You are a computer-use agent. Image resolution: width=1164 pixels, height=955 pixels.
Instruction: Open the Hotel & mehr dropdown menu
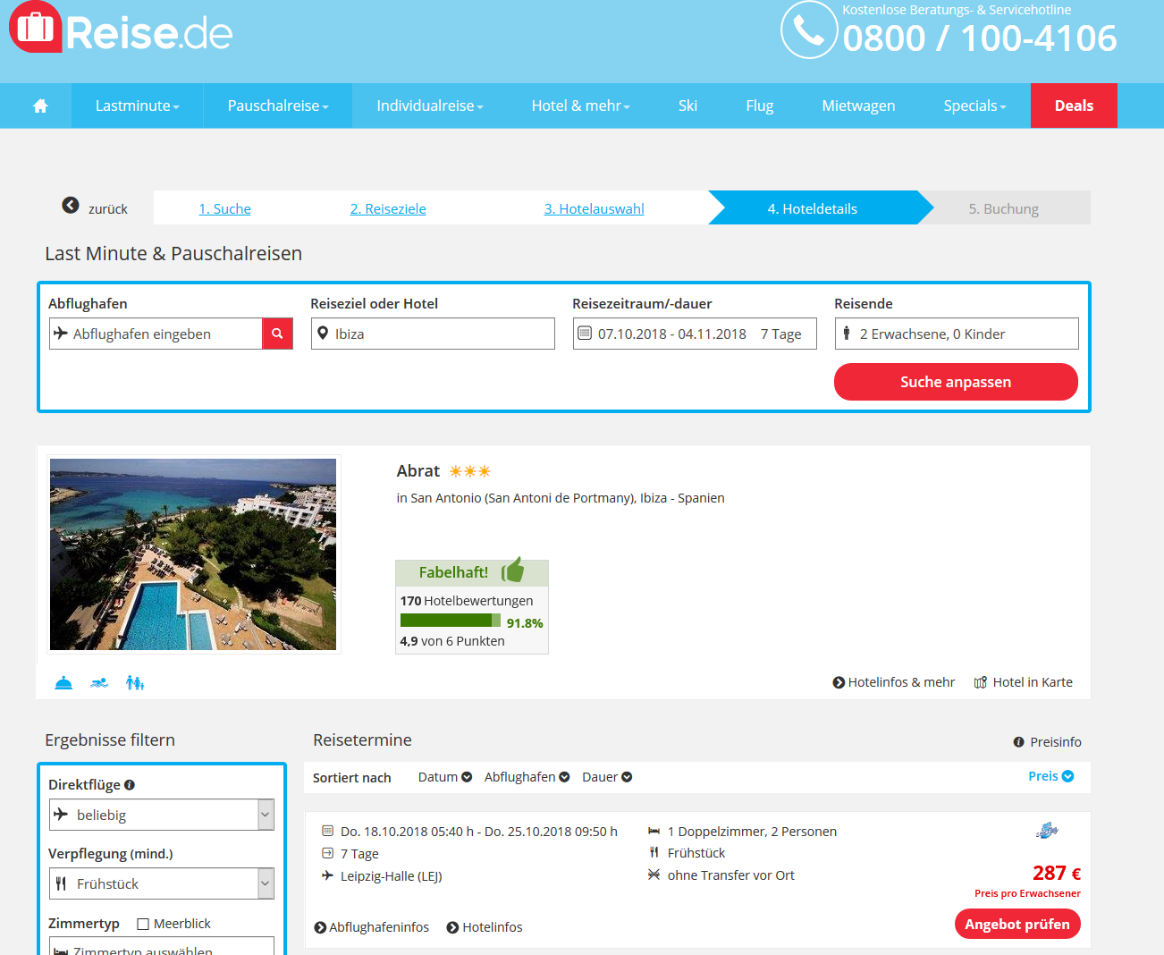tap(580, 106)
